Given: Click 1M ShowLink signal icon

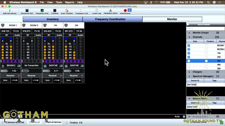Looking at the screenshot, I should [x=61, y=65].
